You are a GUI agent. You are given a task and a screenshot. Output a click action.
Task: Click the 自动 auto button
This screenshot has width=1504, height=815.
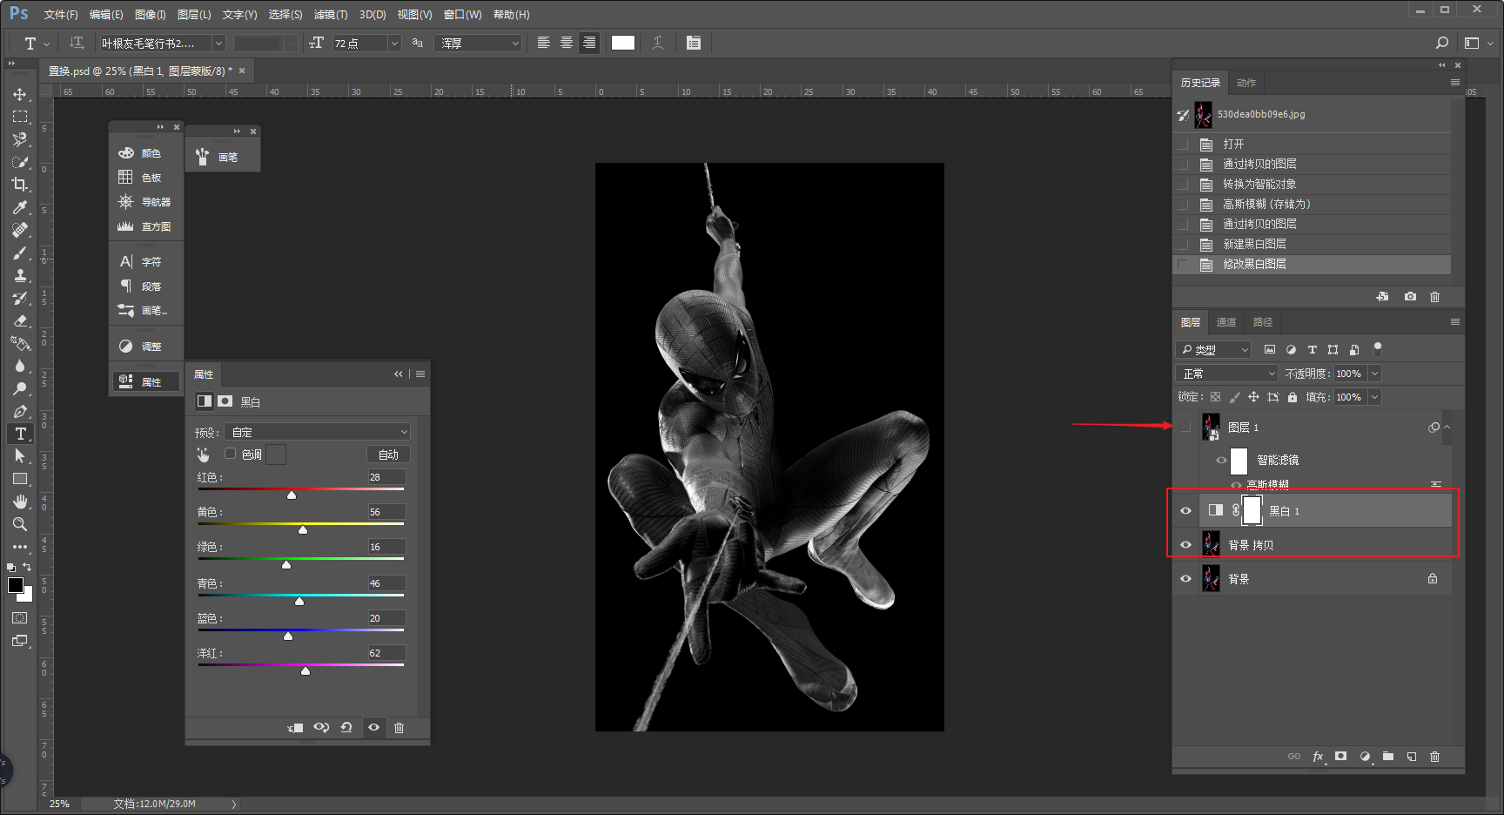coord(388,455)
